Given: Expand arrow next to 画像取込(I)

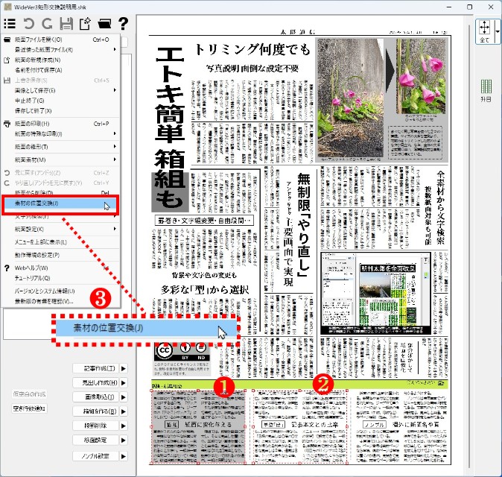Looking at the screenshot, I should point(124,397).
